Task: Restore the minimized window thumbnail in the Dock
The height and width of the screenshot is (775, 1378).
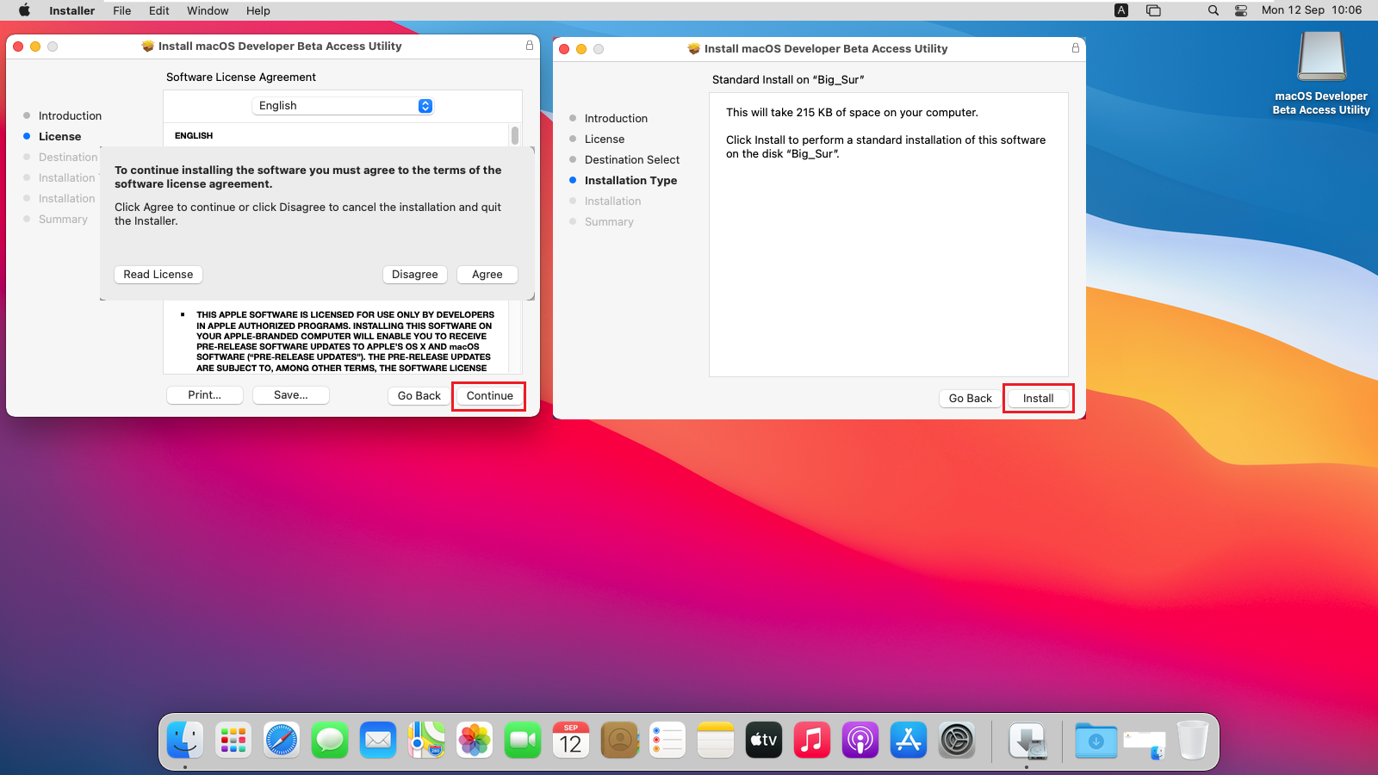Action: coord(1145,744)
